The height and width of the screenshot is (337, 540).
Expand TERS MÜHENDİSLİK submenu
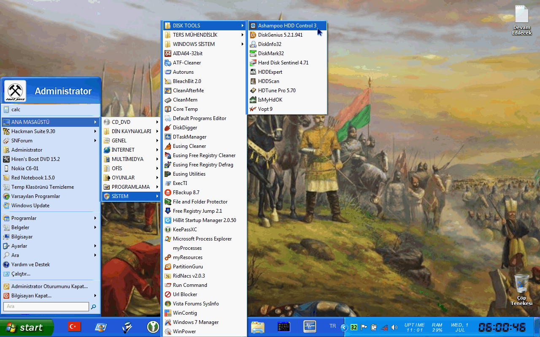click(204, 35)
